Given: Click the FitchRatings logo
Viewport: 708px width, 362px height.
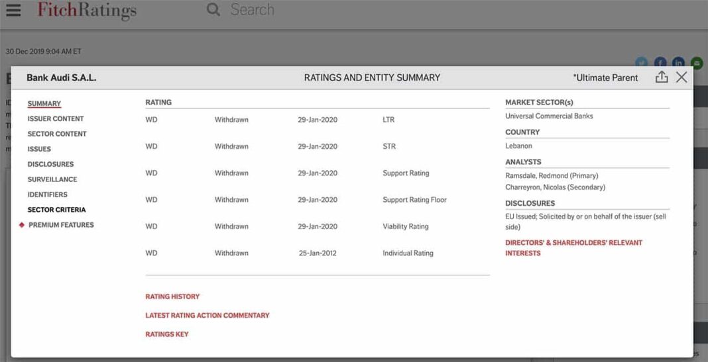Looking at the screenshot, I should (87, 11).
